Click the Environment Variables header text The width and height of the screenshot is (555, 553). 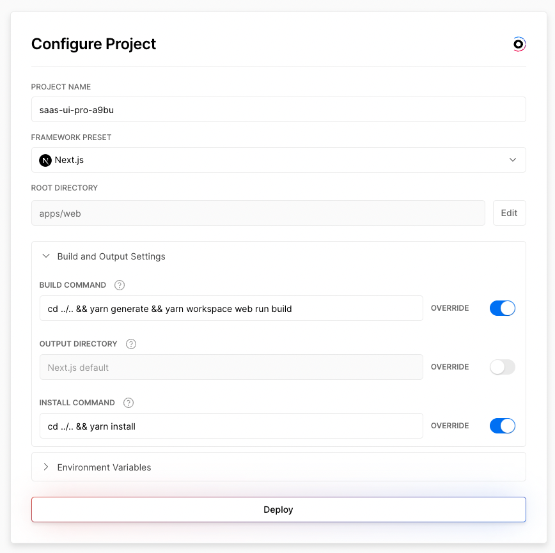coord(104,467)
